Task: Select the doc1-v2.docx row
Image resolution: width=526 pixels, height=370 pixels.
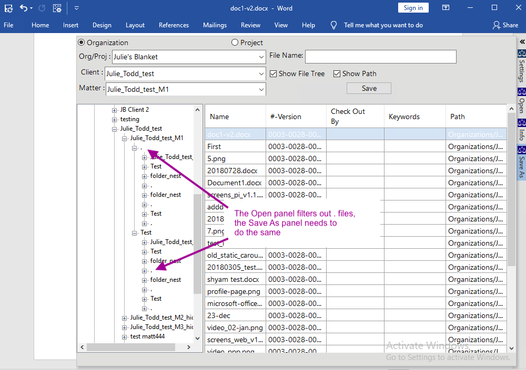Action: pyautogui.click(x=356, y=134)
